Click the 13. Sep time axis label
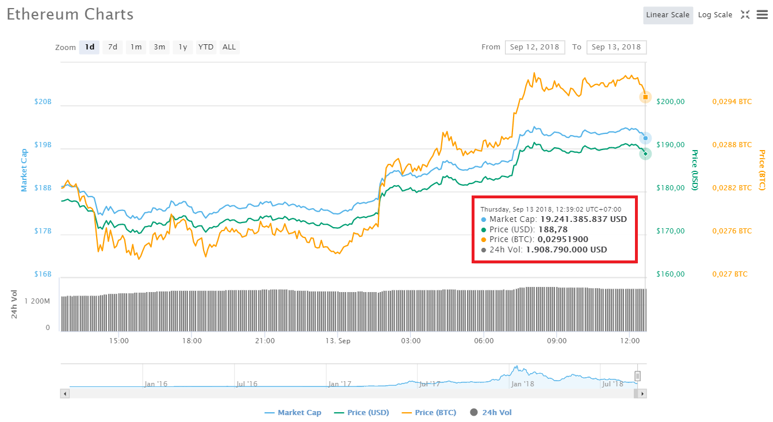This screenshot has height=422, width=773. [338, 341]
